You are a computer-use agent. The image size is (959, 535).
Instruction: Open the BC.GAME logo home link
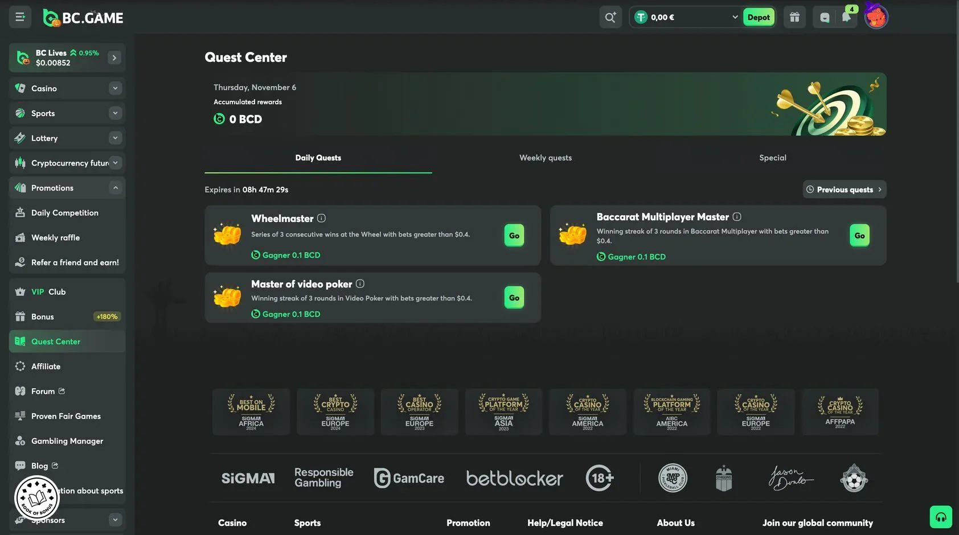83,18
